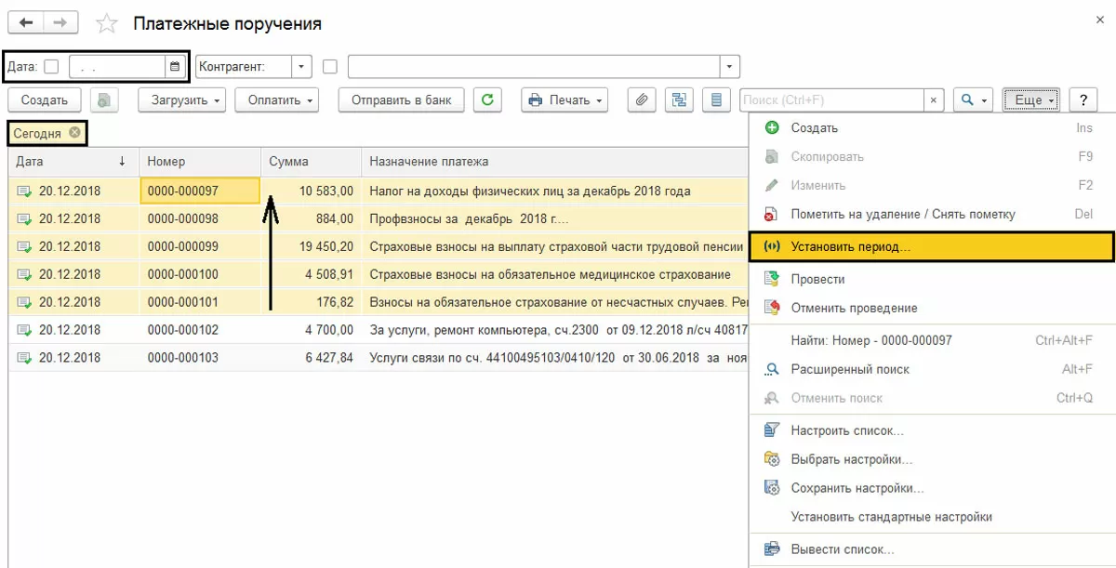Open calendar picker in Дата field
This screenshot has height=568, width=1116.
[175, 67]
